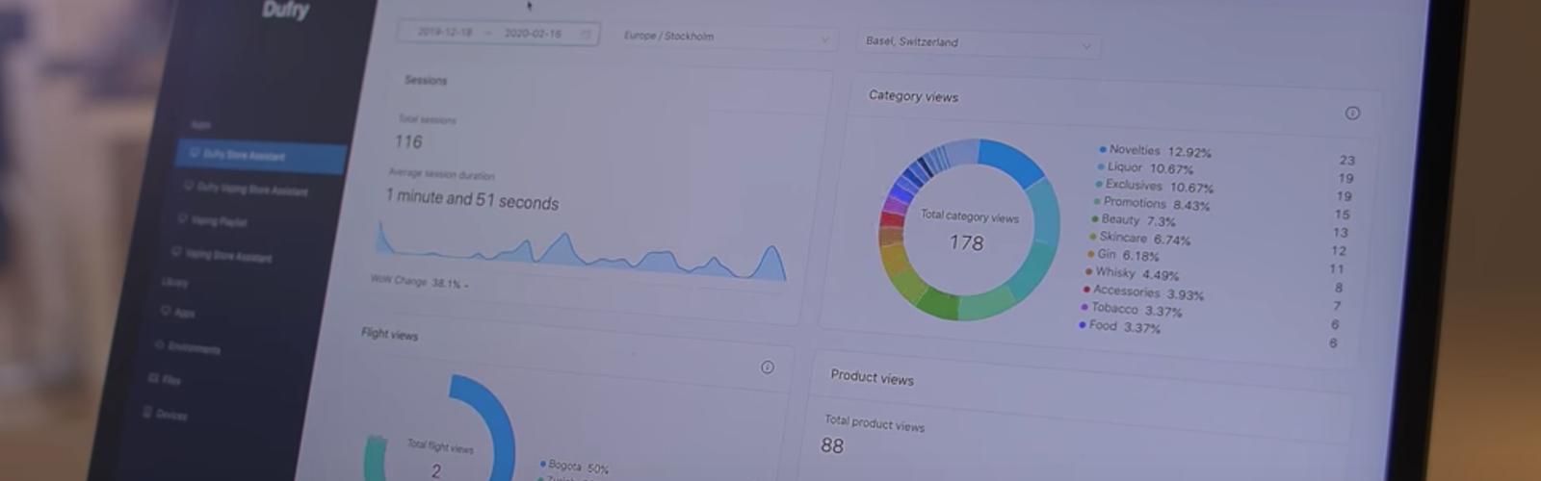Click the Beauty 7.3% legend entry

1133,220
